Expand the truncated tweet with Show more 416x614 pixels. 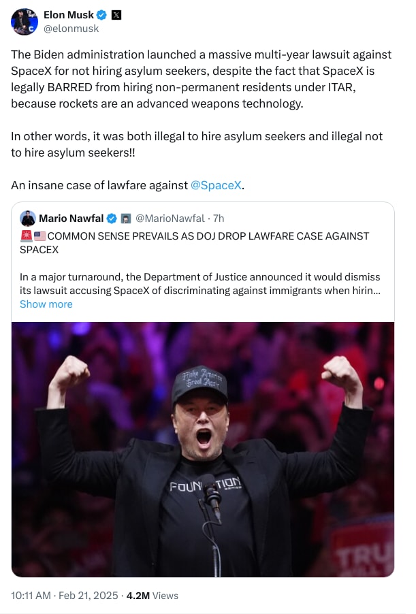[46, 304]
